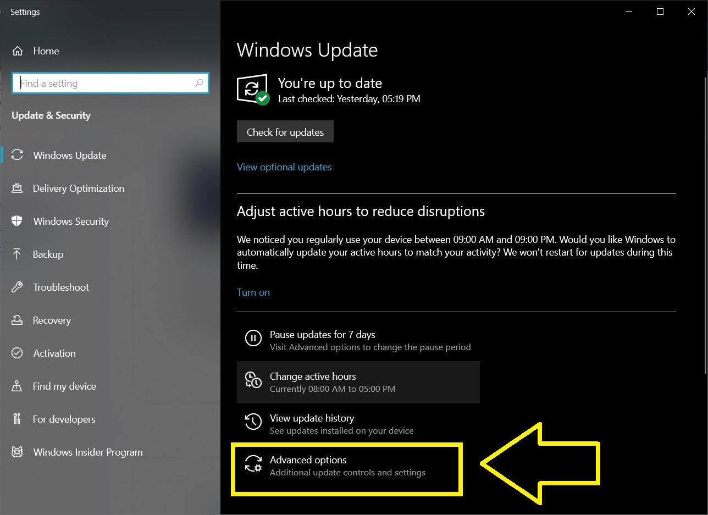Click the Backup upload arrow icon

coord(17,254)
